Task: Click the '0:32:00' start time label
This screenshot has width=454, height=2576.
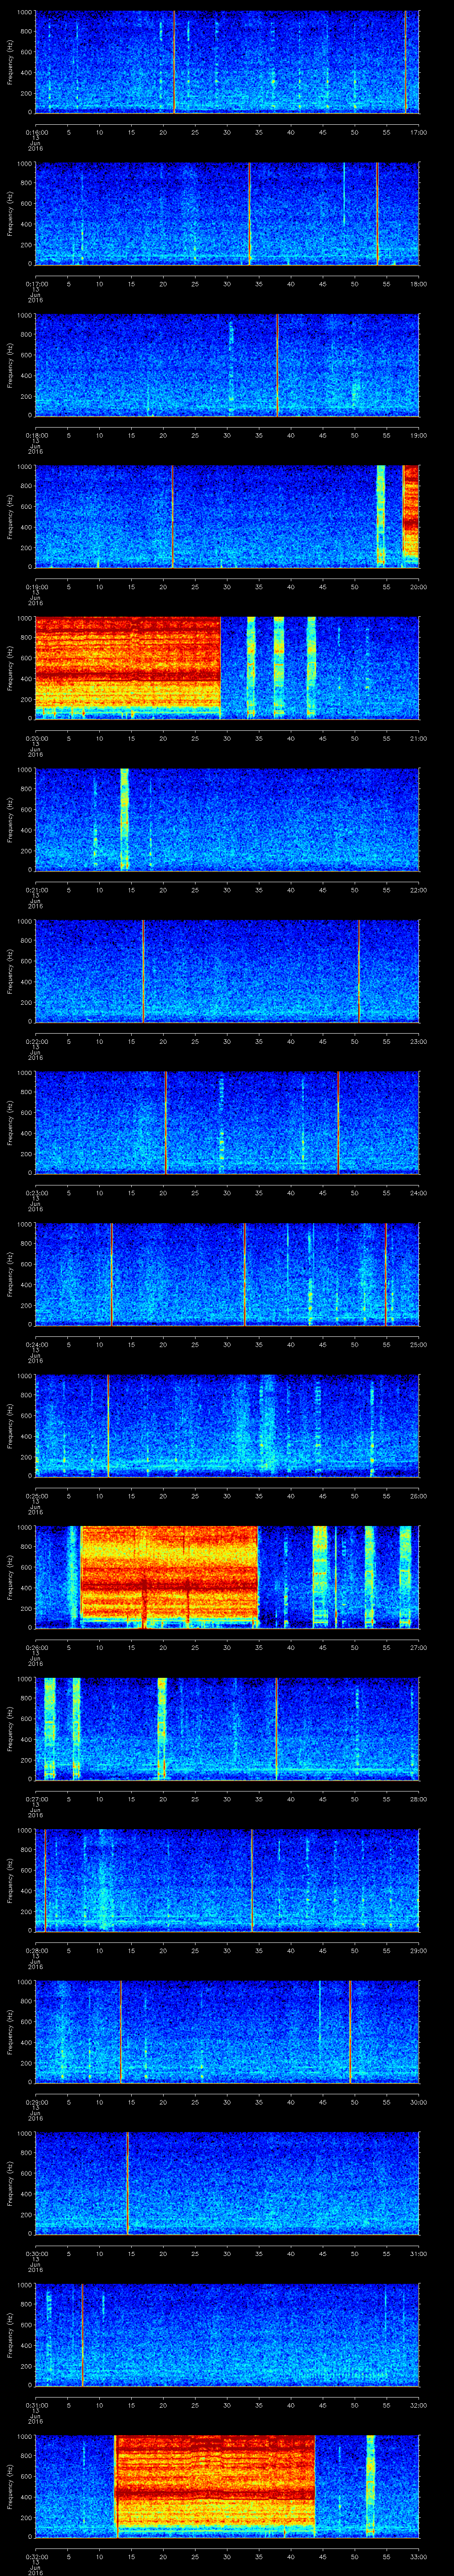Action: click(36, 2556)
